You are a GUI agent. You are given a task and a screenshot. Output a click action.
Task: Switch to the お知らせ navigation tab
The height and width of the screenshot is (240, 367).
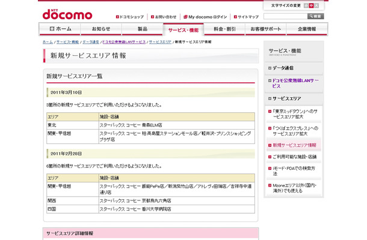click(101, 29)
